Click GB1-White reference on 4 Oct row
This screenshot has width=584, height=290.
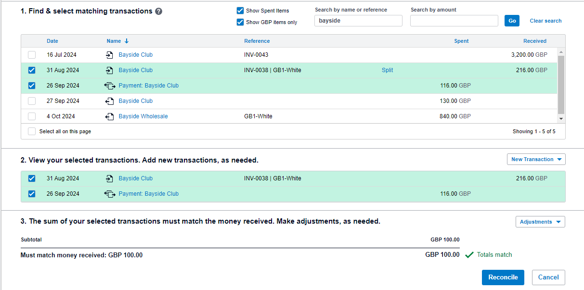tap(258, 116)
